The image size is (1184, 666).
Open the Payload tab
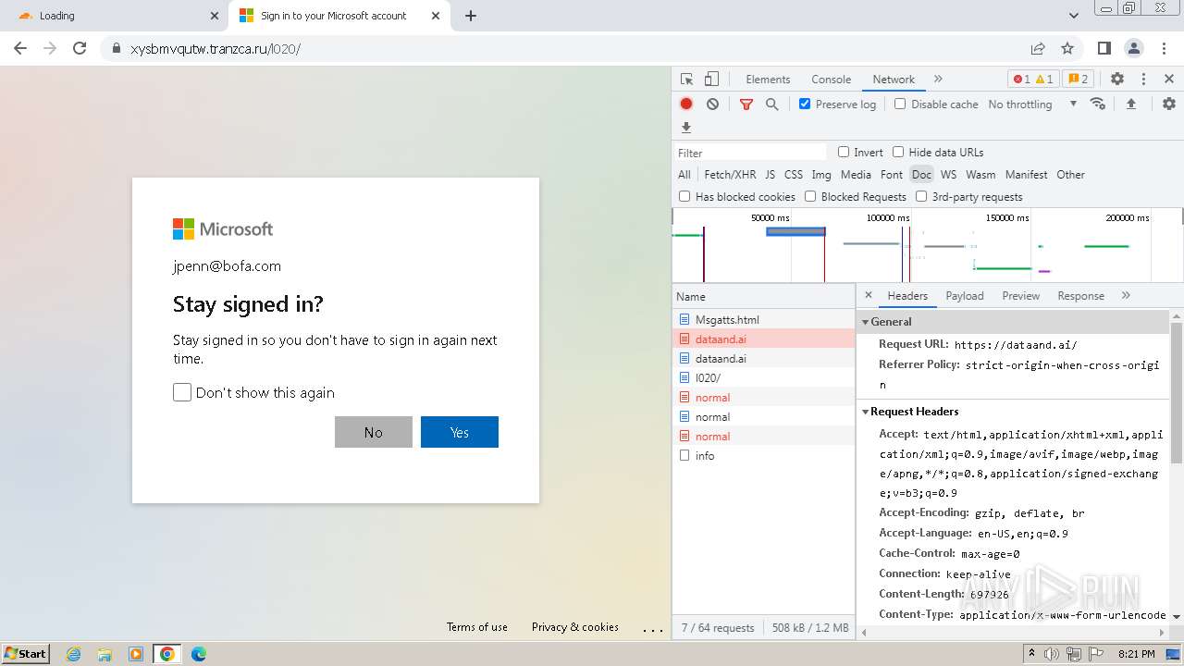click(965, 296)
